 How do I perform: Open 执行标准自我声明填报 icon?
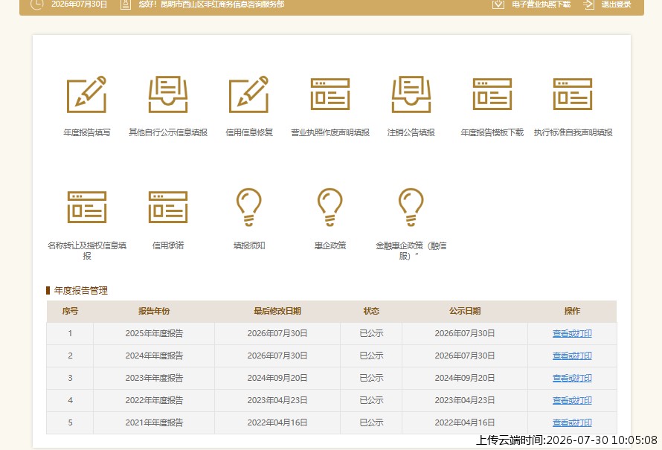[573, 94]
